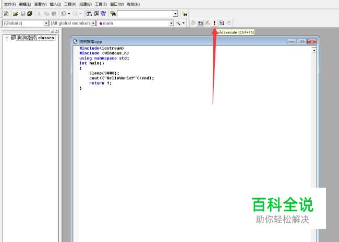Click the Paste icon in the toolbar
Image resolution: width=339 pixels, height=242 pixels.
click(54, 14)
